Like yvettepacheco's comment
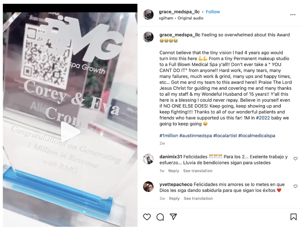The height and width of the screenshot is (230, 307). tap(295, 186)
